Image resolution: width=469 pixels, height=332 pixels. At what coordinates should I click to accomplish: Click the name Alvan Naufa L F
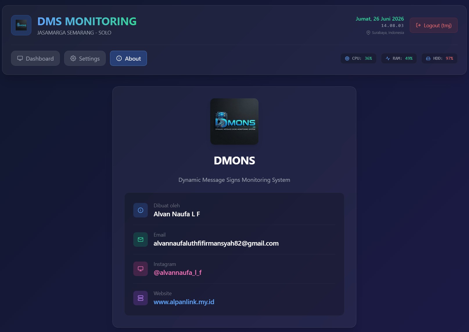point(177,214)
